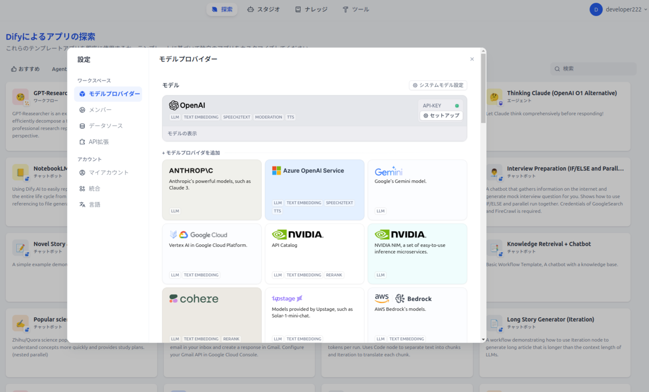Click the Knowledge Retreival app icon
Screen dimensions: 649x392
pos(494,249)
